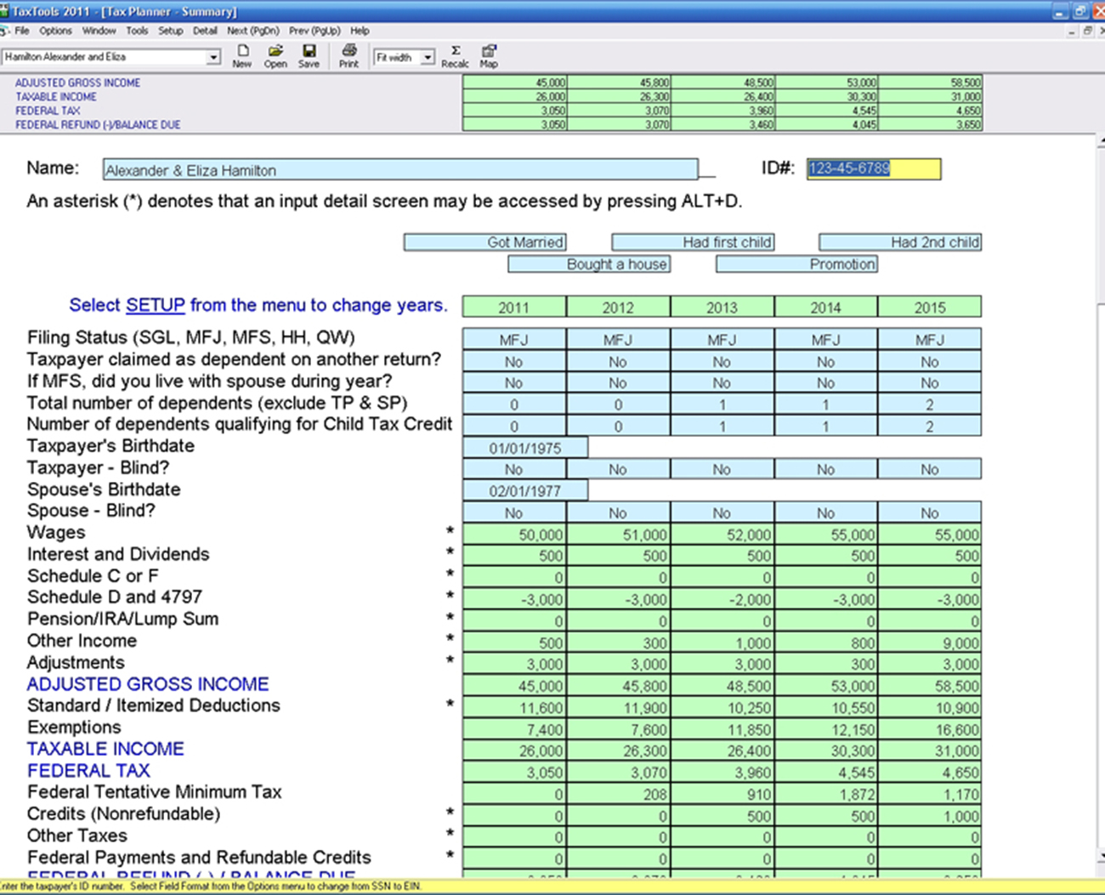The width and height of the screenshot is (1105, 895).
Task: Select the 2015 year column header
Action: click(x=930, y=307)
